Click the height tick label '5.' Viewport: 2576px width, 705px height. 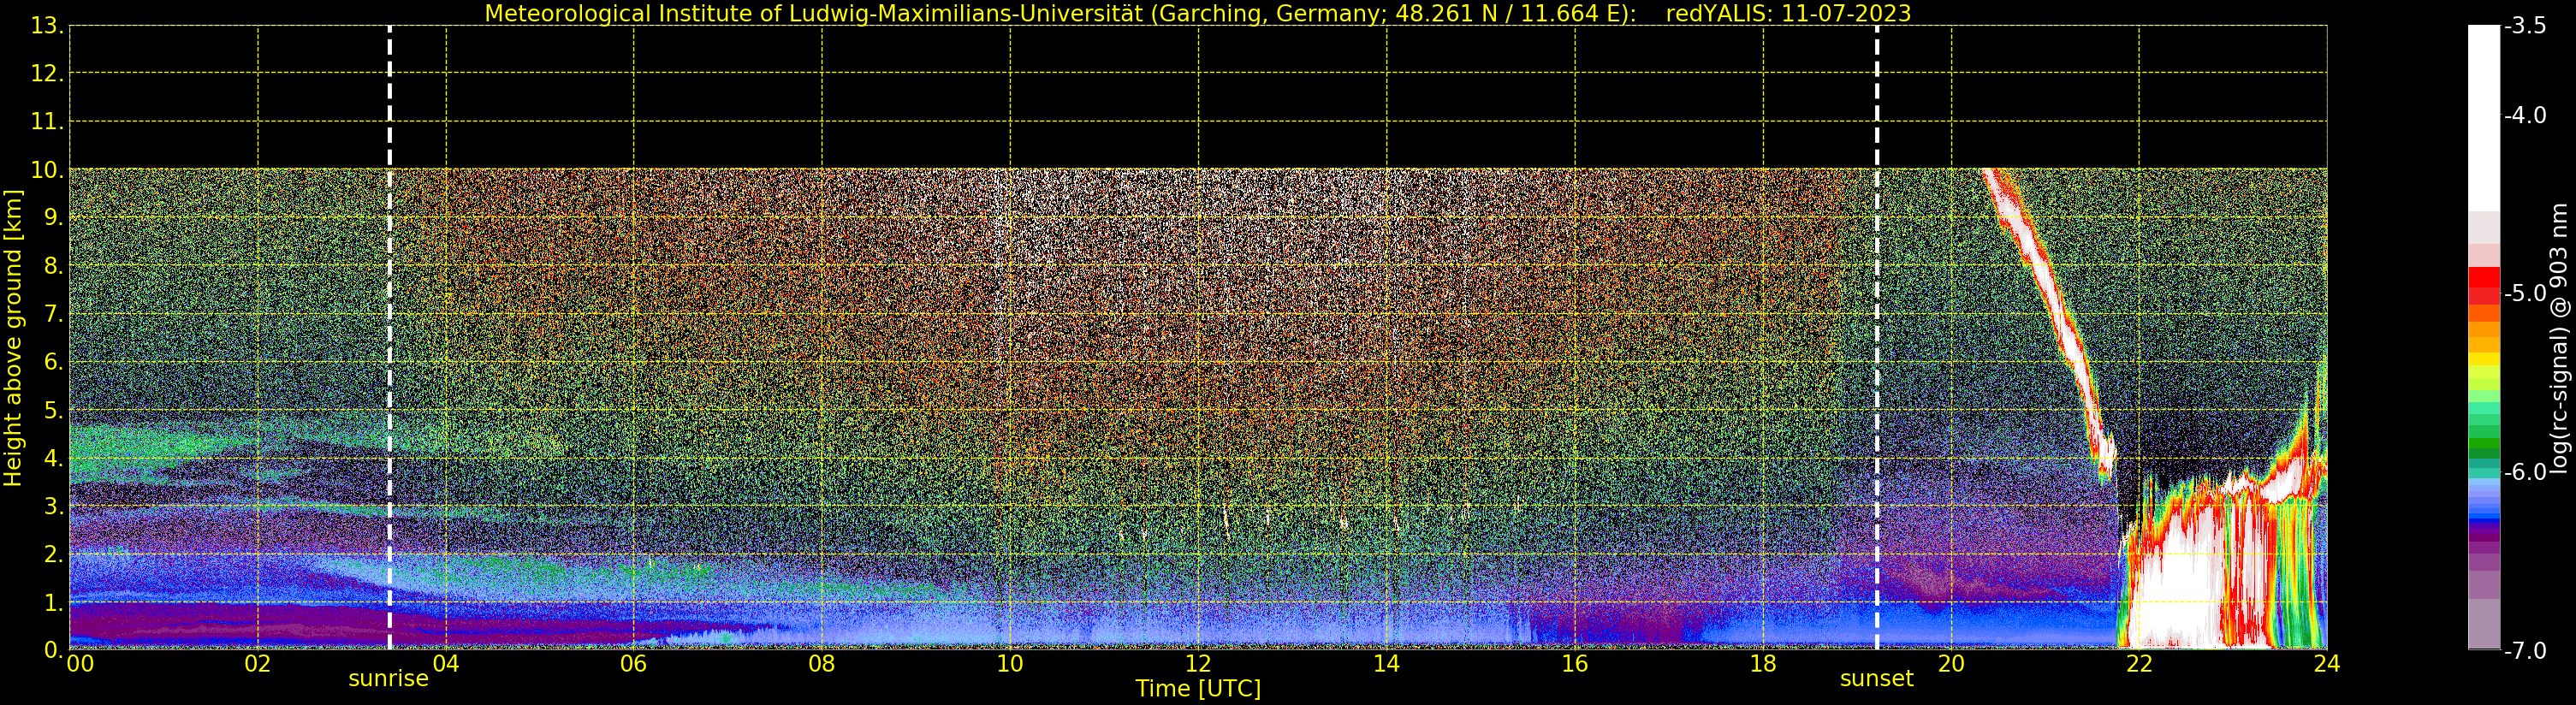click(x=53, y=410)
